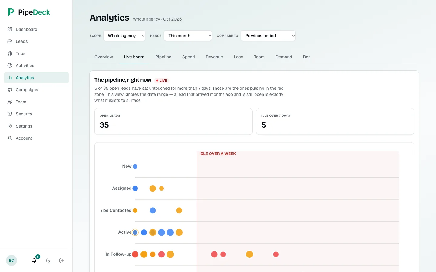Open notifications bell with 5 badge
436x272 pixels.
(35, 260)
